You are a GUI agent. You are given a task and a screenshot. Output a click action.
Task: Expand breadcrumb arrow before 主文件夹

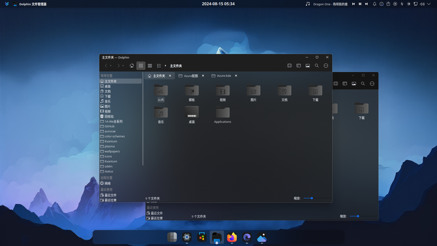(165, 66)
